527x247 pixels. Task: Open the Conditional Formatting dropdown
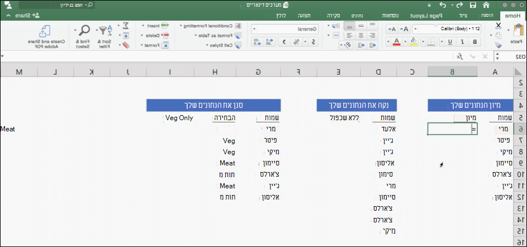[x=211, y=26]
